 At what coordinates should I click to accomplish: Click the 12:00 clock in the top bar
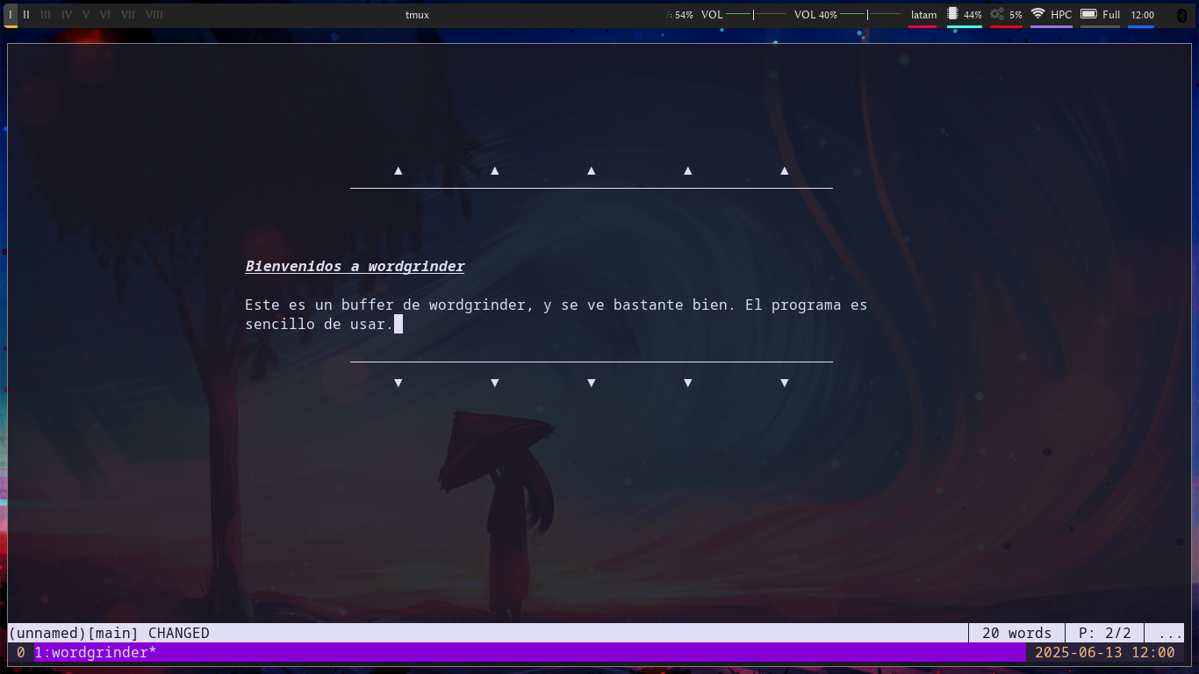tap(1142, 15)
